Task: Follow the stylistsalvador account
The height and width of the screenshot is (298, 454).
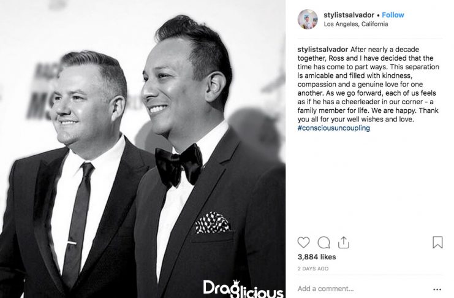Action: tap(393, 15)
